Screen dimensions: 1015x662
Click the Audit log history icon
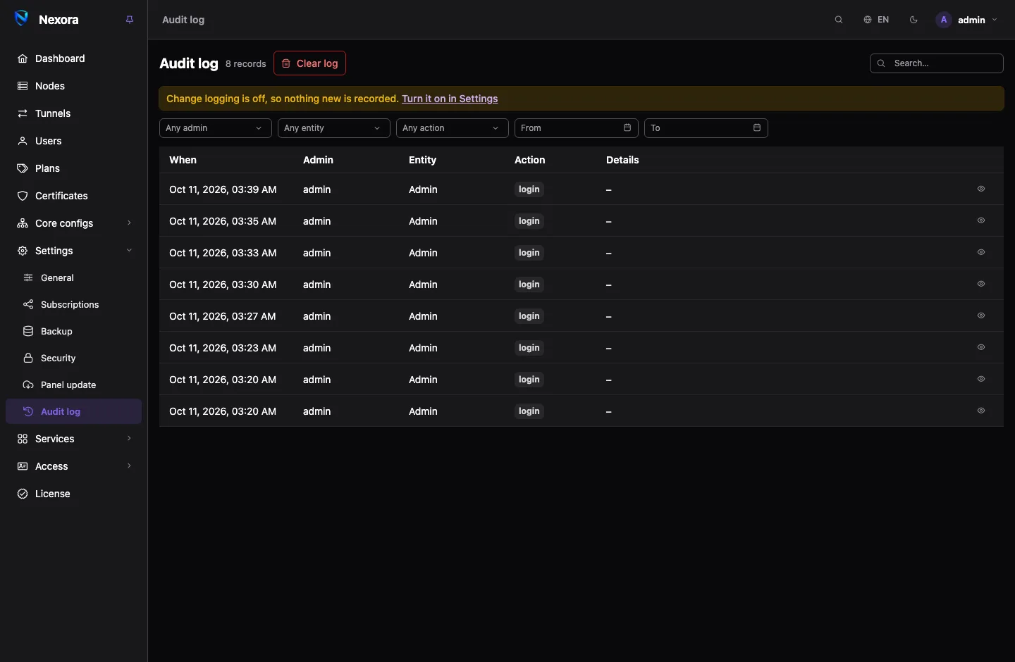pyautogui.click(x=28, y=411)
